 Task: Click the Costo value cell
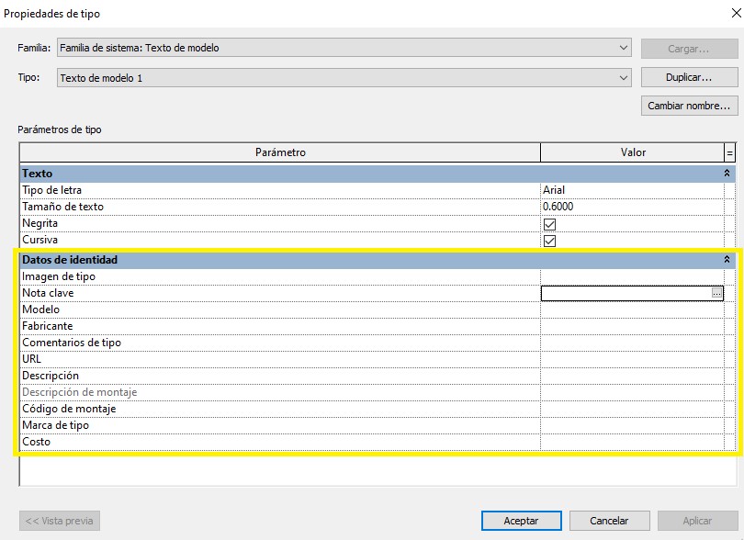point(632,442)
